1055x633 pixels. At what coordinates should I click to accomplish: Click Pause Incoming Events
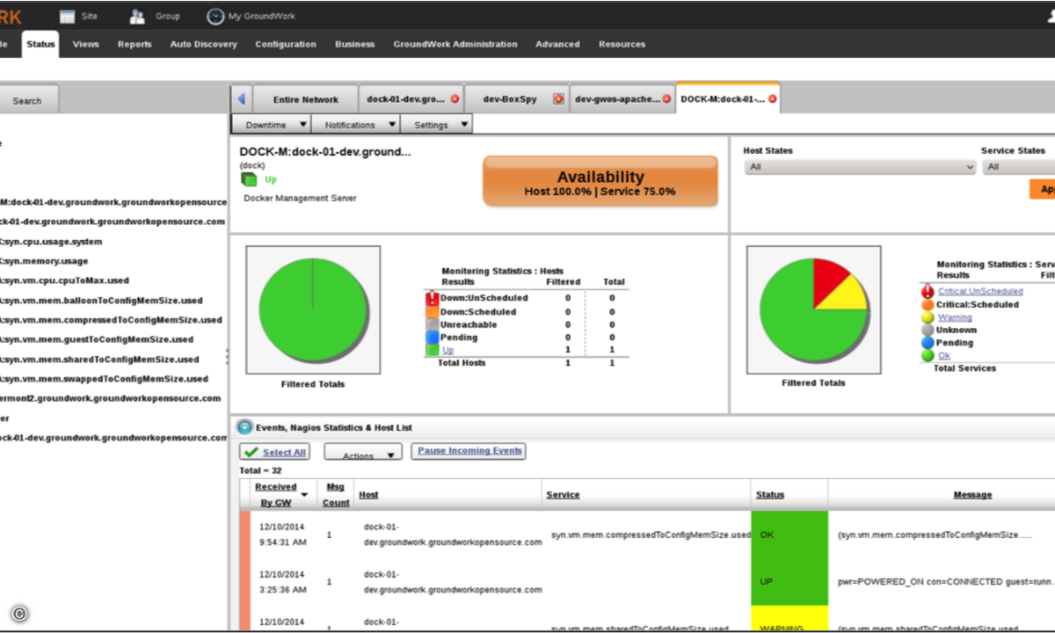pyautogui.click(x=469, y=451)
